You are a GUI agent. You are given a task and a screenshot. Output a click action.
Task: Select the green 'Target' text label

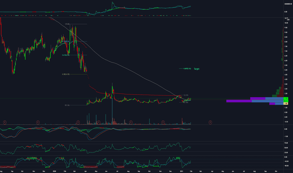(196, 69)
